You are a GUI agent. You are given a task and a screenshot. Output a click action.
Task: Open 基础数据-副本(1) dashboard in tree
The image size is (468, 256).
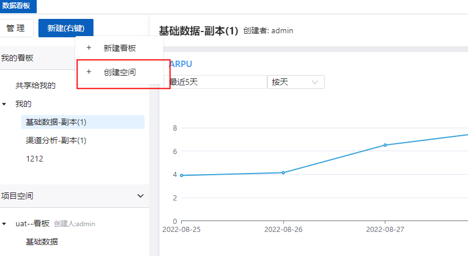pyautogui.click(x=83, y=122)
